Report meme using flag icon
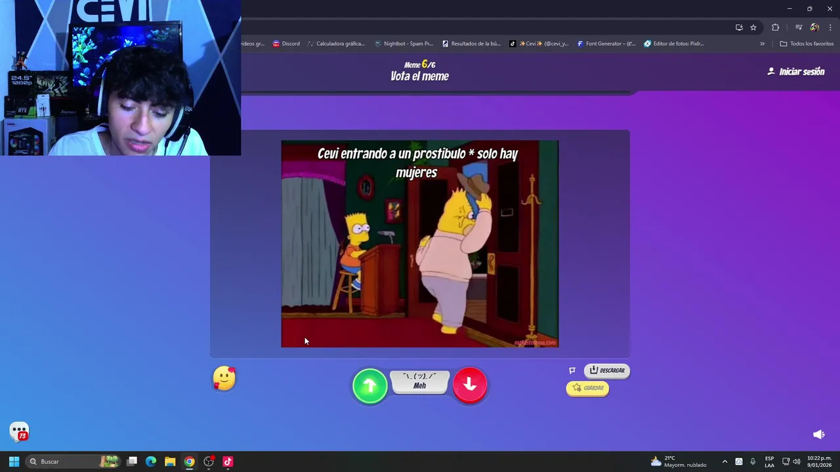This screenshot has width=840, height=472. pyautogui.click(x=572, y=370)
